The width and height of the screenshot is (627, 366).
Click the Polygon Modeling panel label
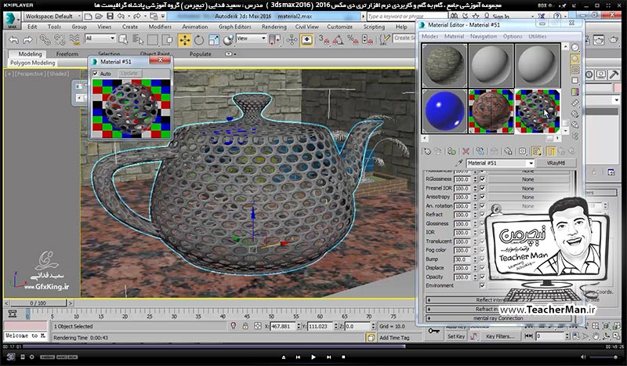pos(32,63)
